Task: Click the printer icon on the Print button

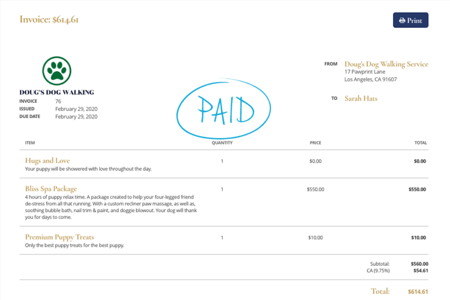Action: (402, 20)
